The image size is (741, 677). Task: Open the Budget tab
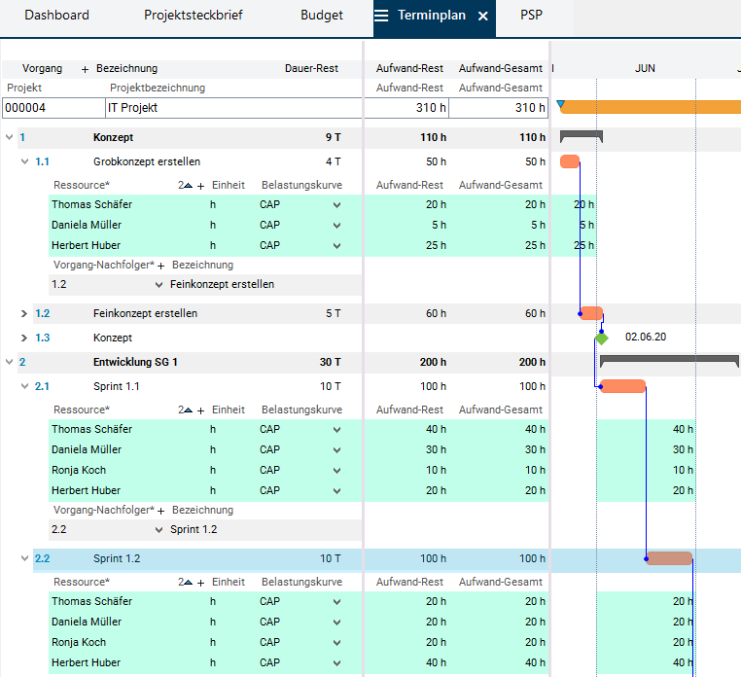tap(322, 16)
